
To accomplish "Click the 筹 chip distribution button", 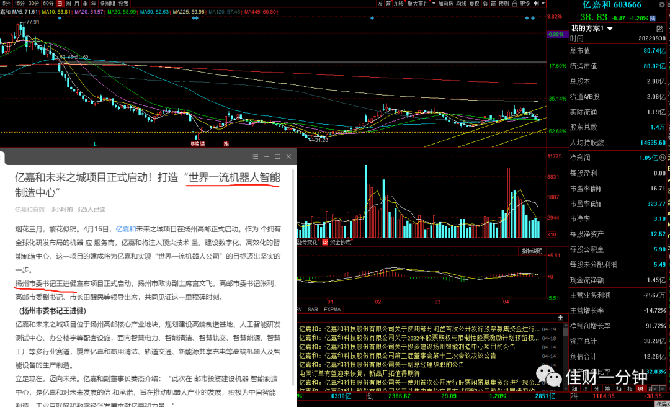I will [x=388, y=4].
